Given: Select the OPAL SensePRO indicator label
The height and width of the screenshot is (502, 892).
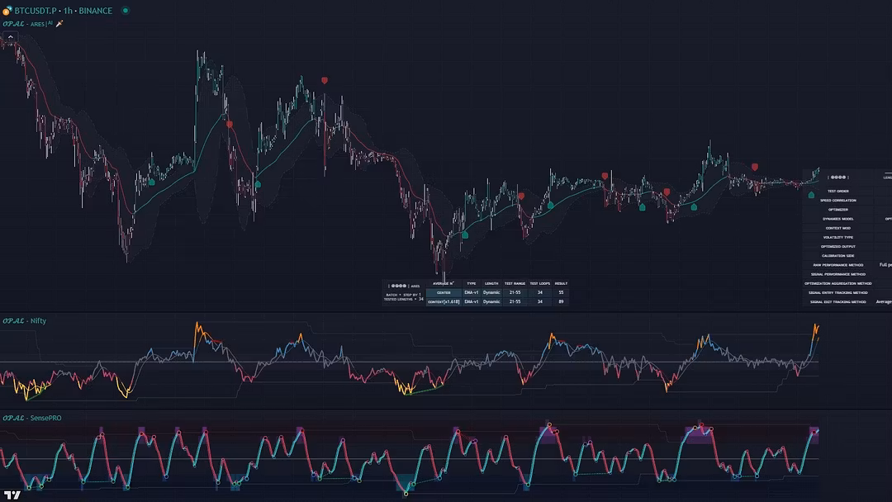Looking at the screenshot, I should [x=31, y=418].
